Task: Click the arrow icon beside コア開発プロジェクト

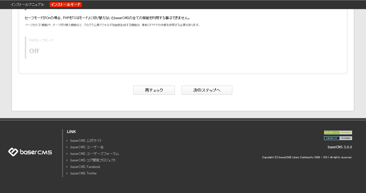Action: pos(68,160)
